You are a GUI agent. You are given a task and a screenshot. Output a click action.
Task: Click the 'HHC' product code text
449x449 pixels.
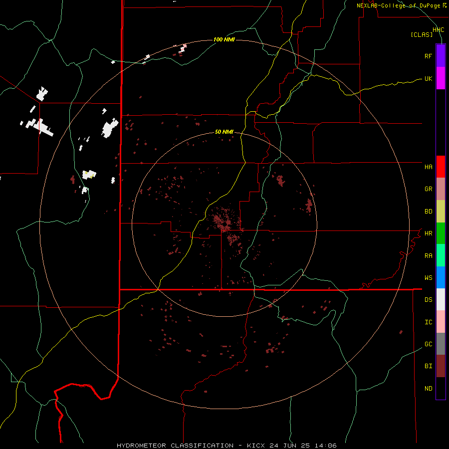coord(439,30)
